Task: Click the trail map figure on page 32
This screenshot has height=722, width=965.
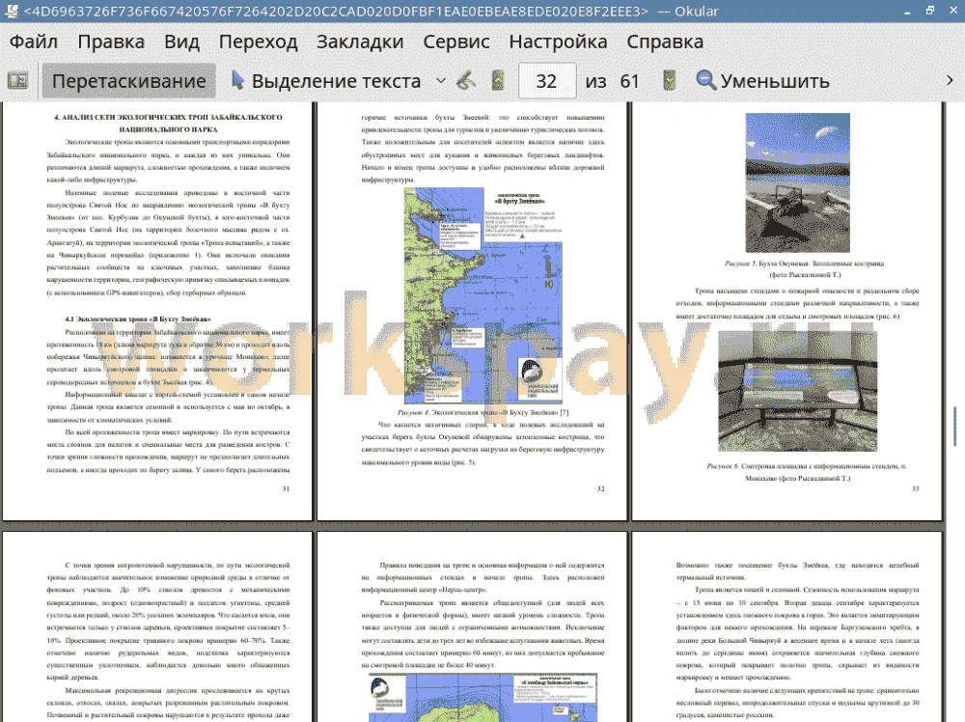Action: coord(483,295)
